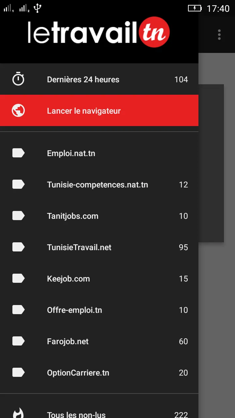Screen dimensions: 235x418
Task: Tap the USB connection status icon
Action: tap(38, 8)
